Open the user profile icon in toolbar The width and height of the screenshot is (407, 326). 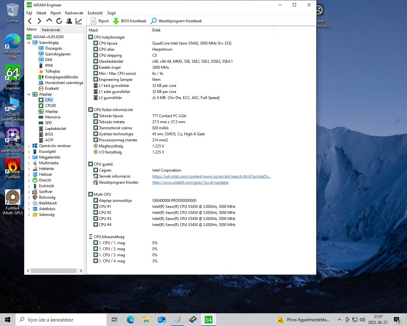[69, 21]
